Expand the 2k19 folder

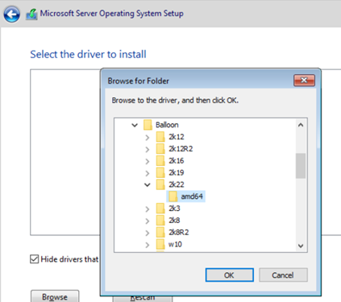pos(148,173)
